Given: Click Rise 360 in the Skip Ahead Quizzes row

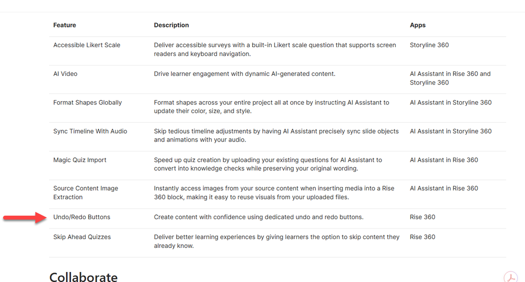Looking at the screenshot, I should pos(423,237).
